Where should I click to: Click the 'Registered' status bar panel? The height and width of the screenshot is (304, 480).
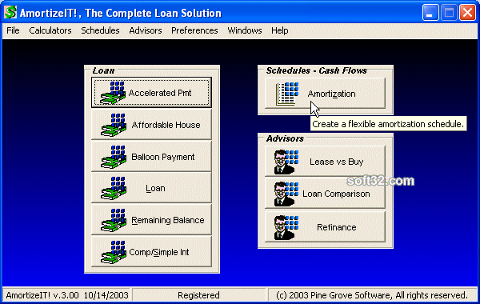point(198,295)
